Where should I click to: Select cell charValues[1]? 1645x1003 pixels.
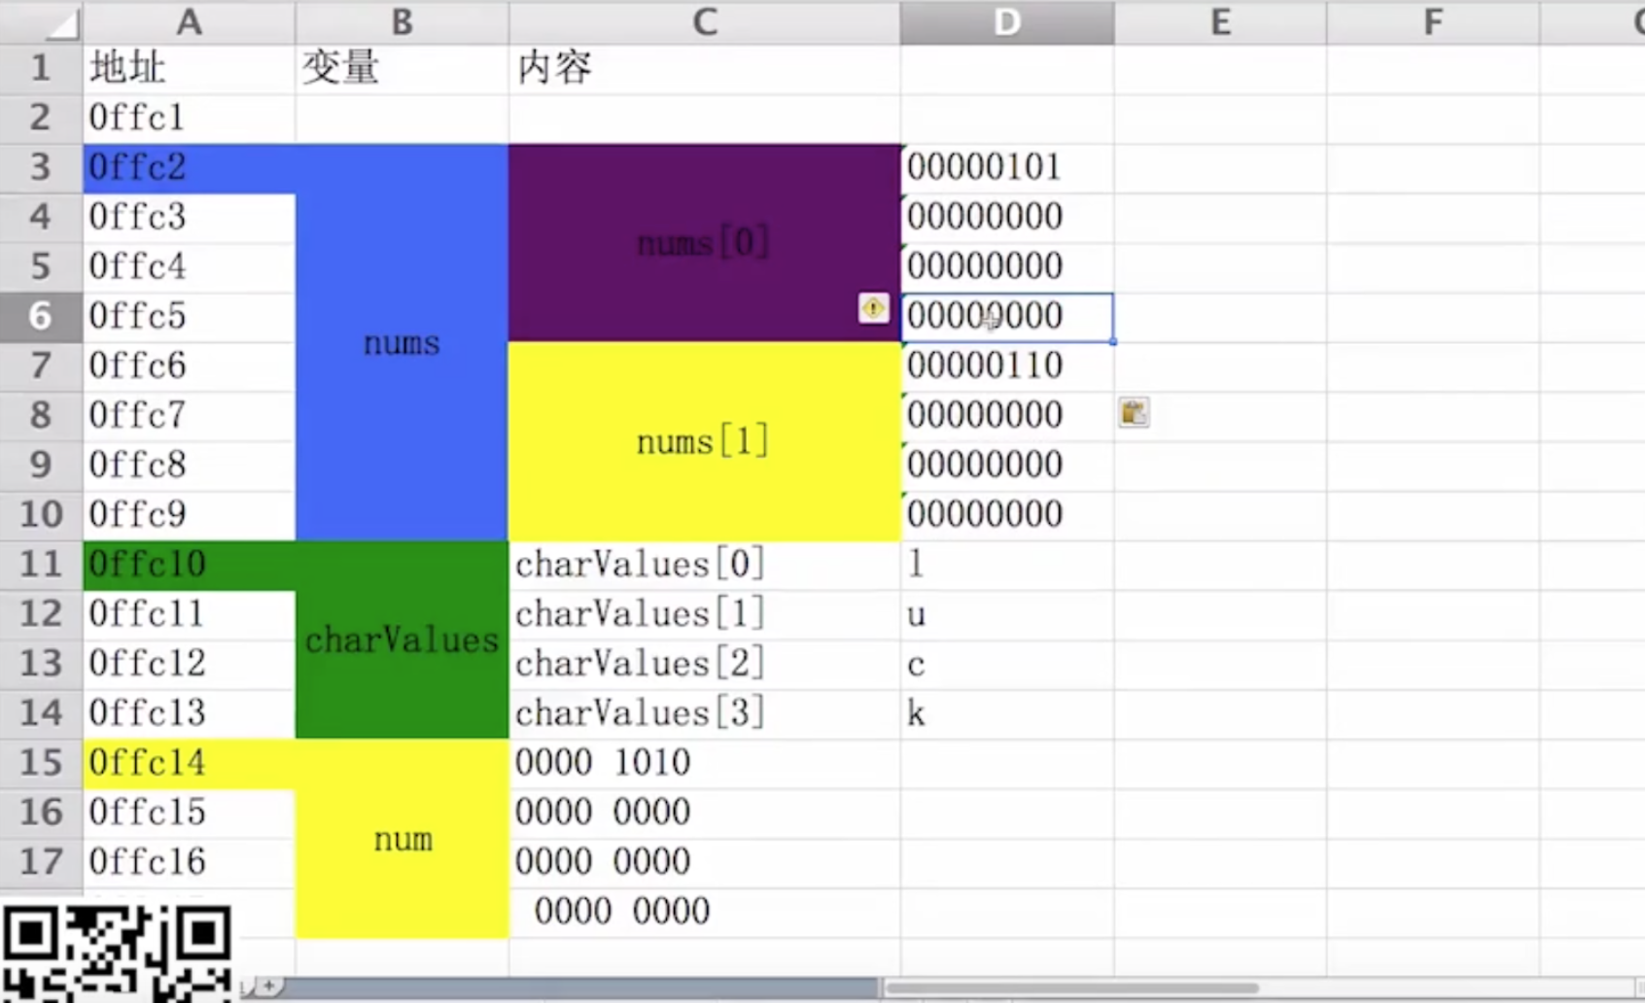pyautogui.click(x=705, y=614)
